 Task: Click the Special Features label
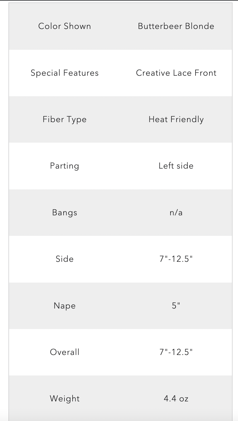click(64, 73)
